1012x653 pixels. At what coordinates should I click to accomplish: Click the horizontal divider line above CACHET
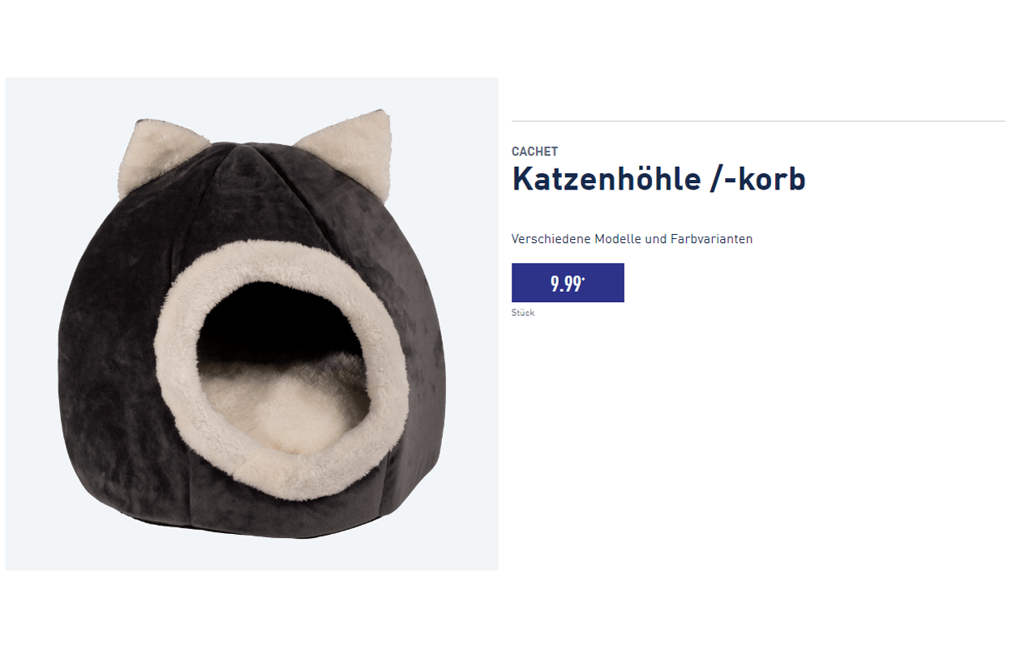tap(758, 121)
